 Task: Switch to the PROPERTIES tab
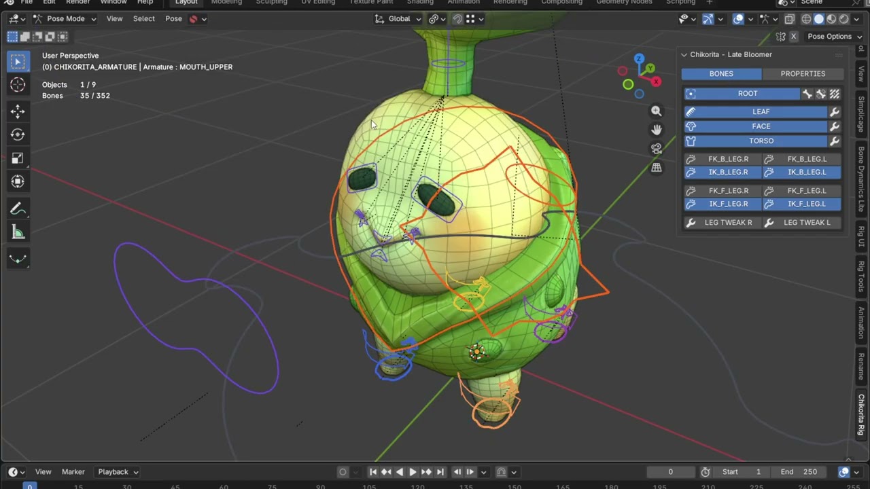click(803, 74)
